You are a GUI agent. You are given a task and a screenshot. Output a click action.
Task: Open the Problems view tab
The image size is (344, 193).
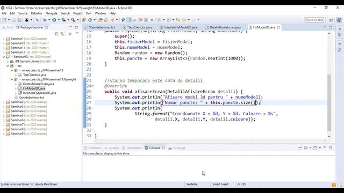pyautogui.click(x=93, y=148)
